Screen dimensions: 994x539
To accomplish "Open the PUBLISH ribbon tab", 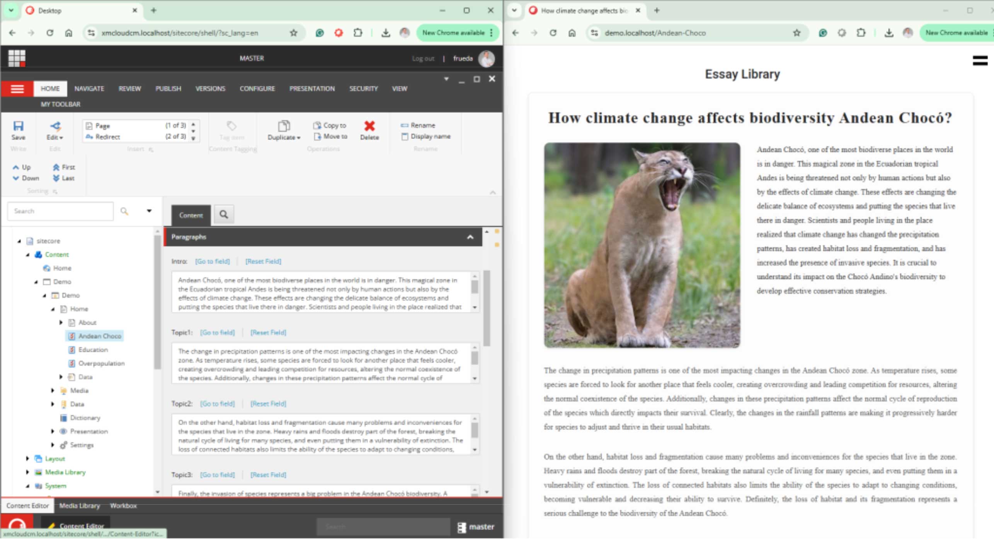I will click(168, 89).
